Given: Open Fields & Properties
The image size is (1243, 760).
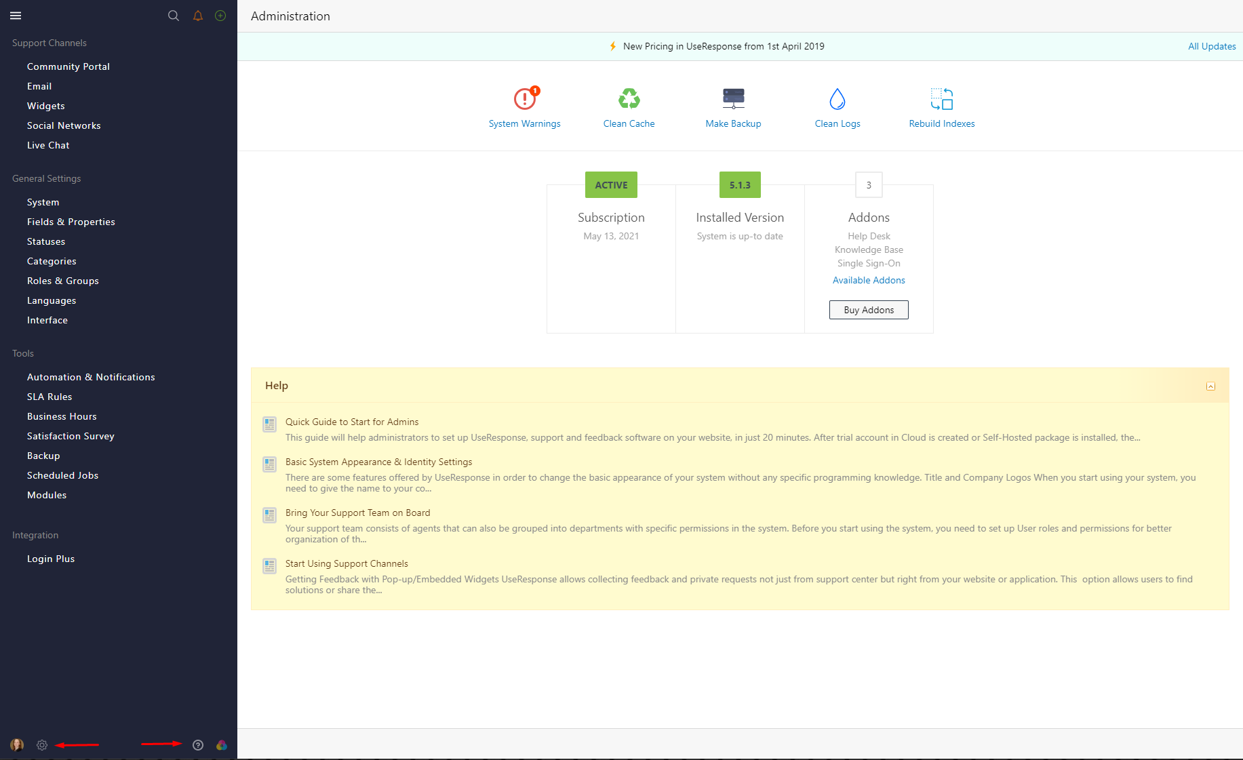Looking at the screenshot, I should pos(71,222).
